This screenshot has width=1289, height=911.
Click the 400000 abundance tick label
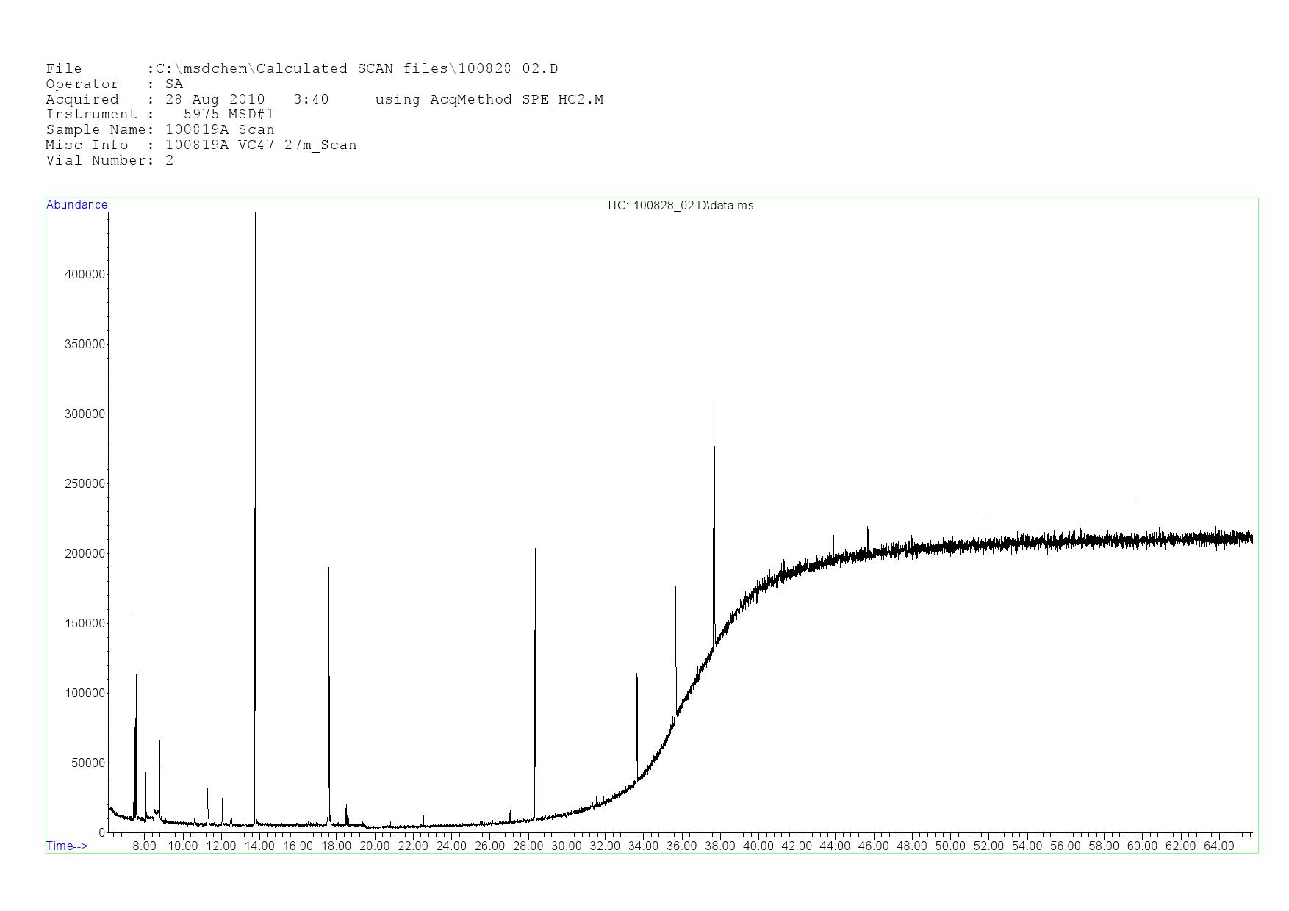[x=85, y=274]
